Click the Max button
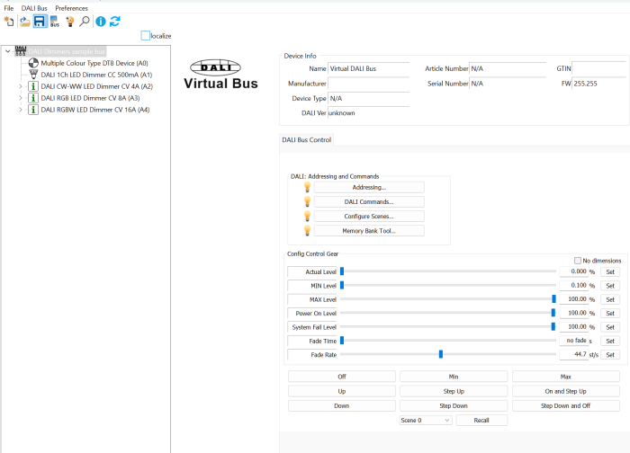 (566, 377)
